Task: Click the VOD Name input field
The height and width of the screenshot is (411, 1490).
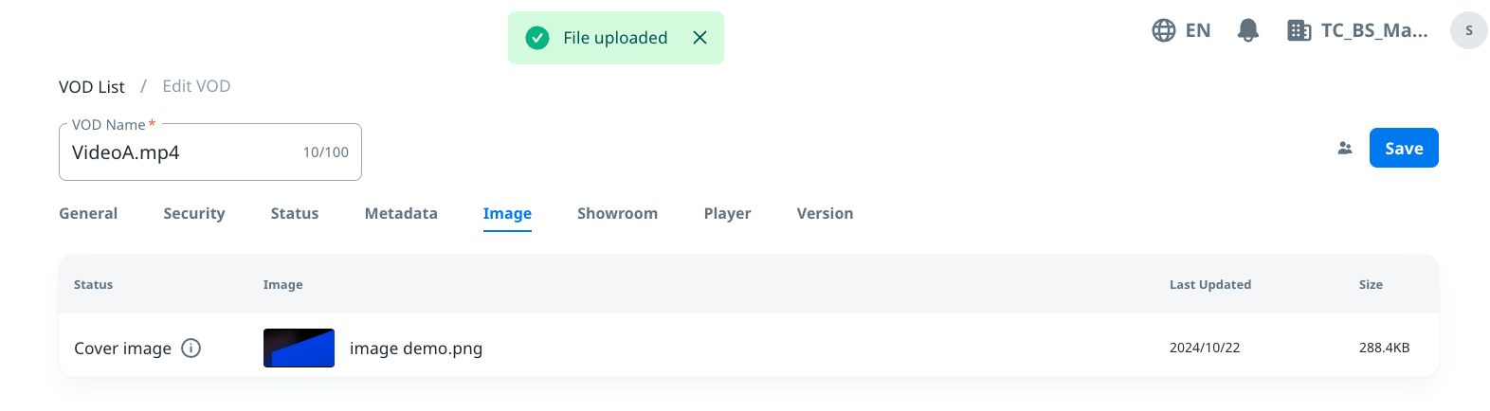Action: click(180, 152)
